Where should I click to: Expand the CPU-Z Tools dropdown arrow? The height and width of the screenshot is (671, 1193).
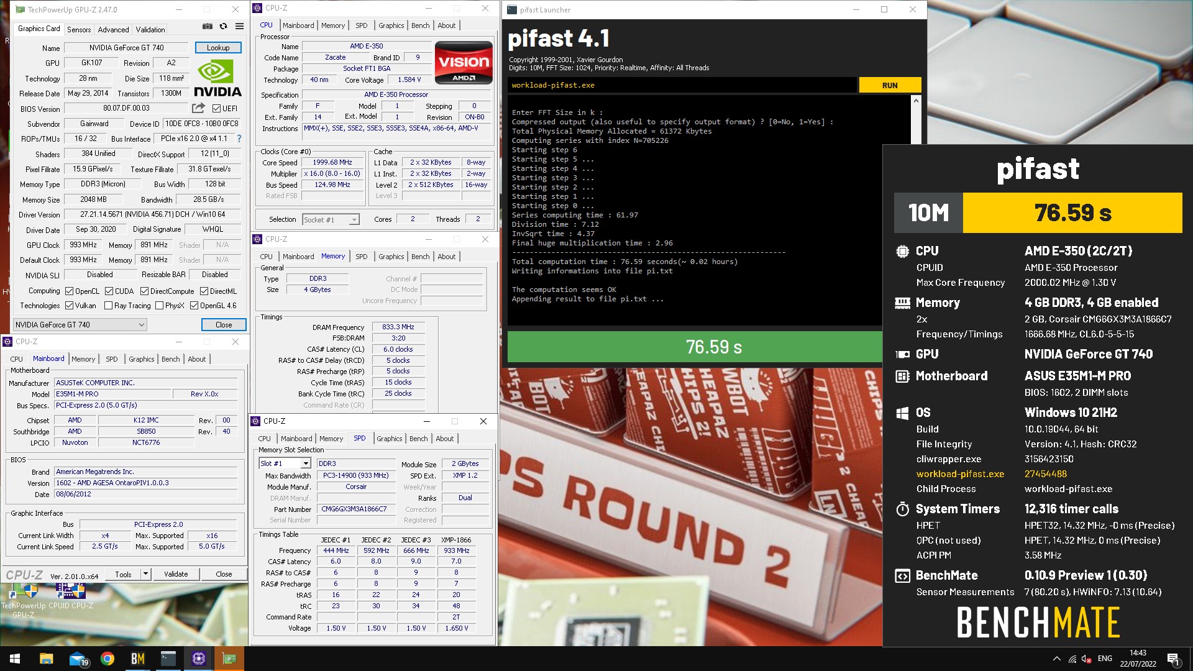tap(145, 574)
